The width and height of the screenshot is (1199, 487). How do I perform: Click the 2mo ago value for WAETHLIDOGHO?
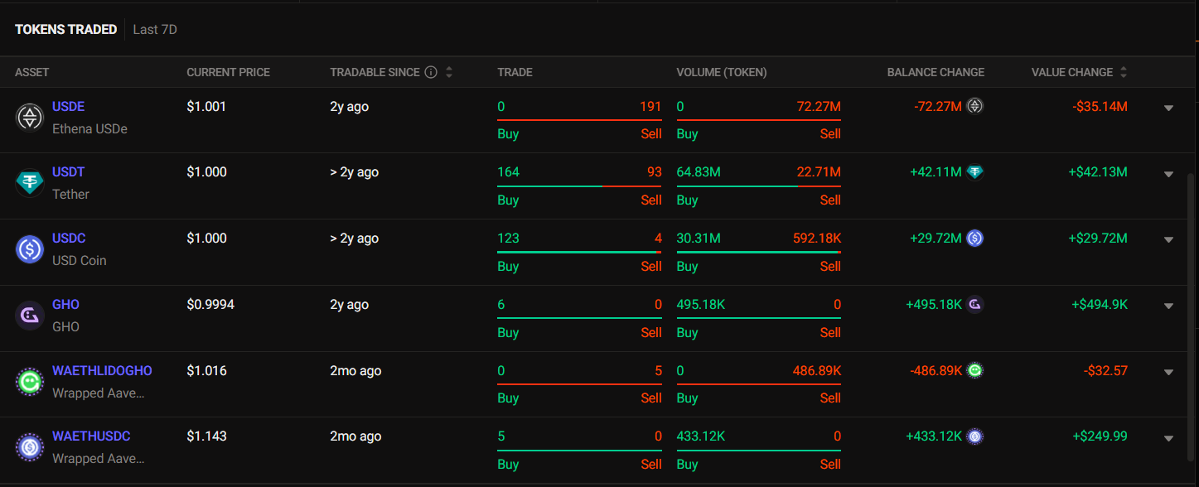(355, 370)
